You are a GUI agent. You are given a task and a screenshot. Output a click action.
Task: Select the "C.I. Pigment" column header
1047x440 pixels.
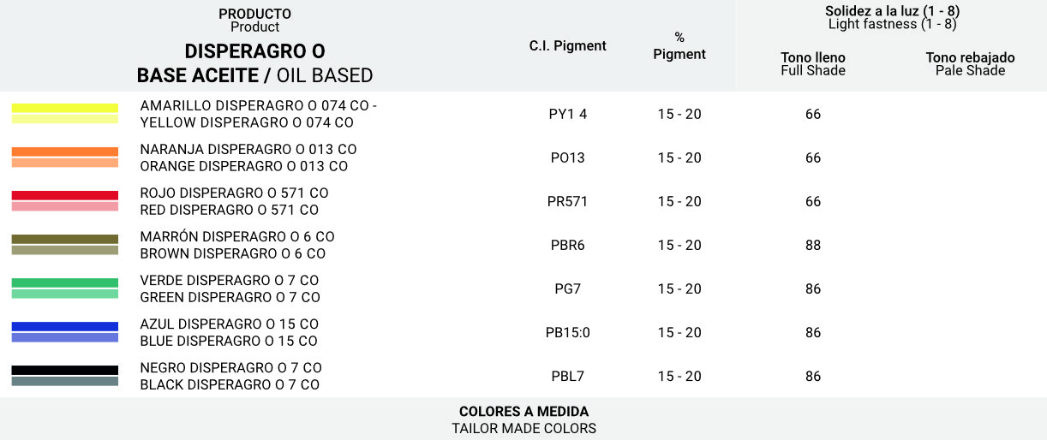click(567, 46)
